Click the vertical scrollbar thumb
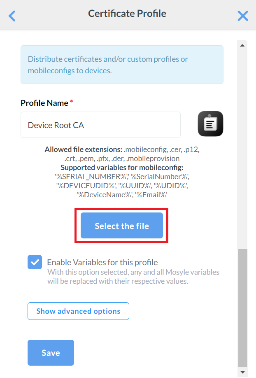This screenshot has width=256, height=378. 242,307
